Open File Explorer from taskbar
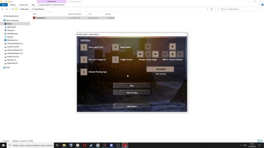The width and height of the screenshot is (264, 148). click(x=64, y=145)
